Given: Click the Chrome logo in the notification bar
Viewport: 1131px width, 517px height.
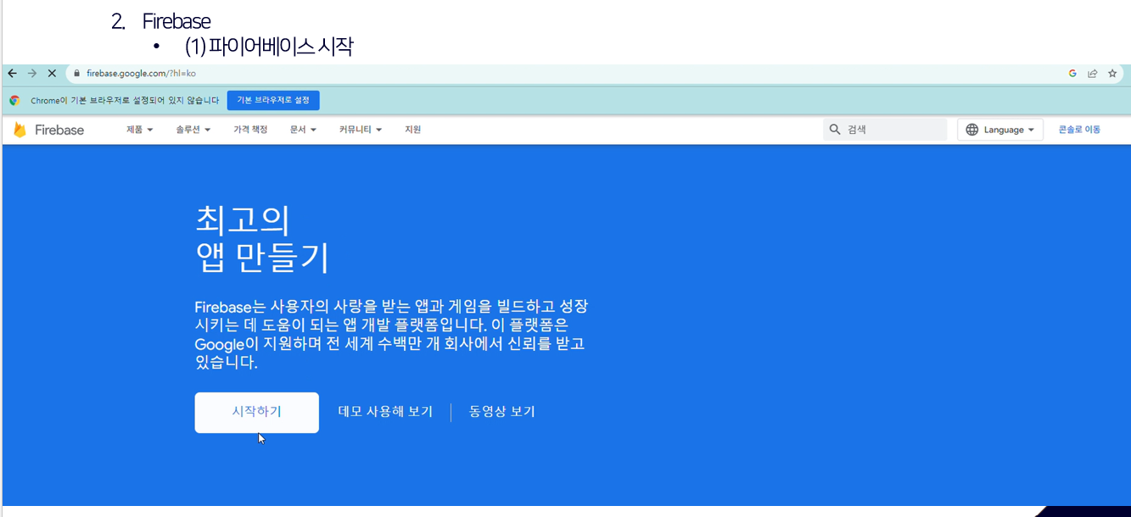Looking at the screenshot, I should [14, 100].
